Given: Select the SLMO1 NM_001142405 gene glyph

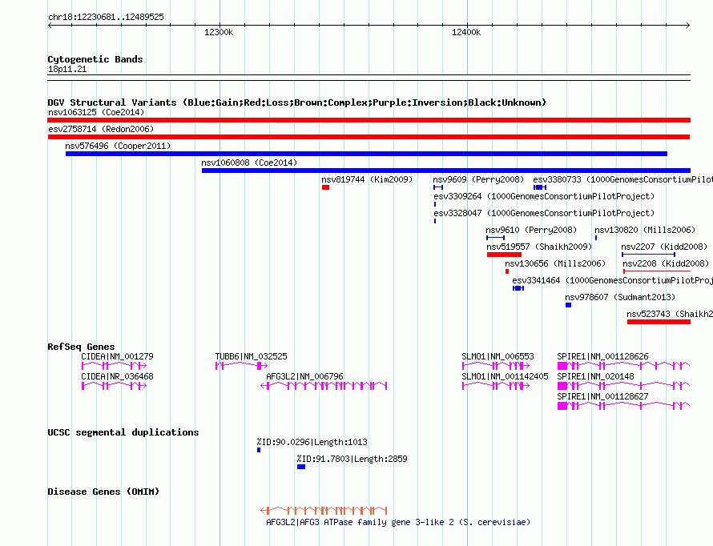Looking at the screenshot, I should coord(496,386).
